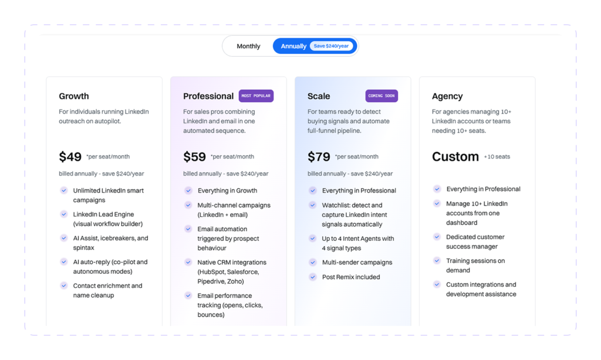The image size is (601, 360).
Task: Click checkmark beside Contact enrichment and name cleanup
Action: (64, 286)
